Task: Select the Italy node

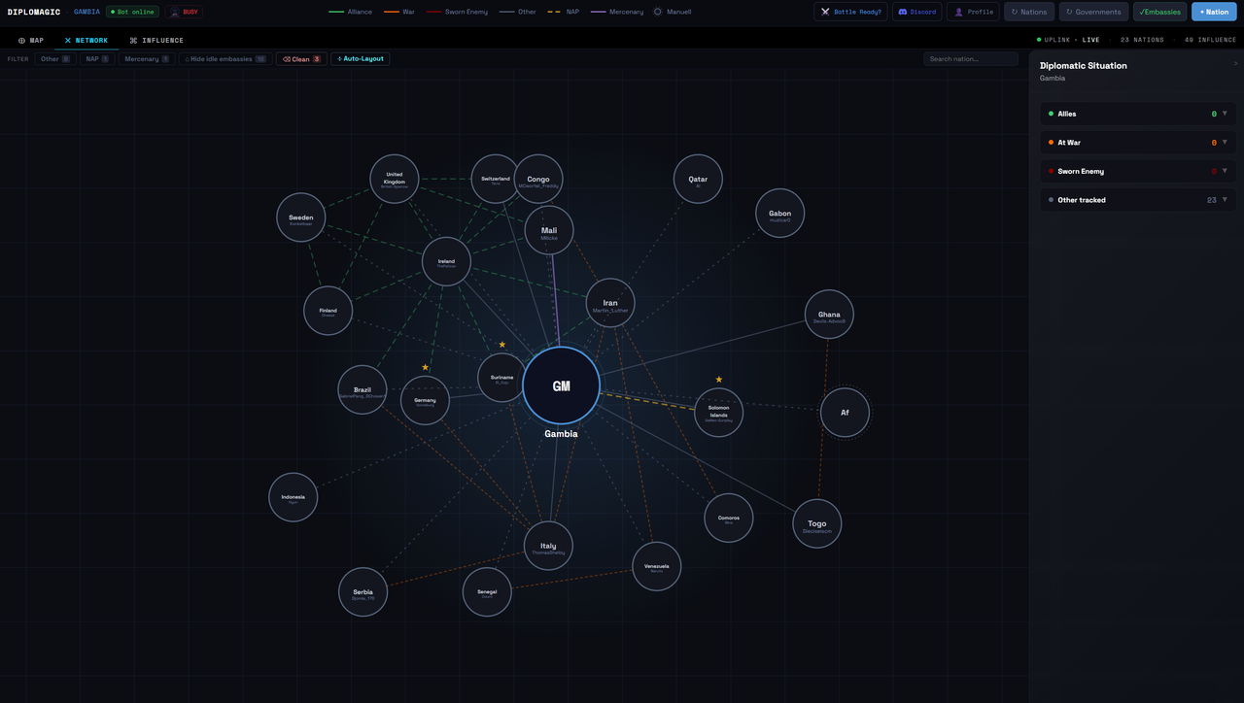Action: point(548,547)
